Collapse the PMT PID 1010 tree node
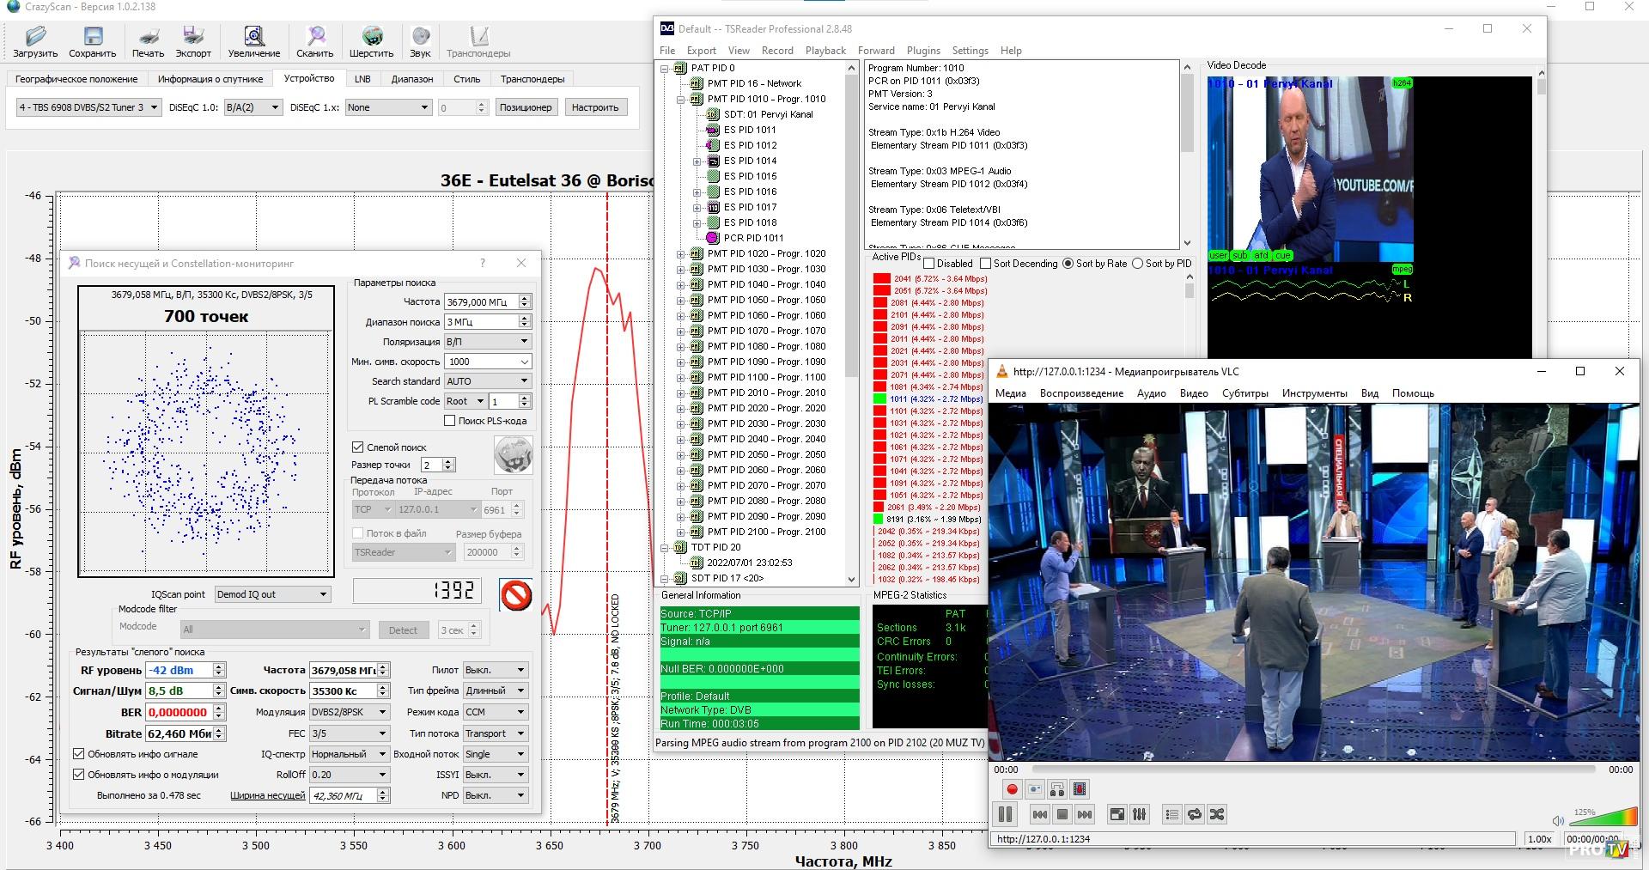The image size is (1649, 870). click(x=681, y=100)
